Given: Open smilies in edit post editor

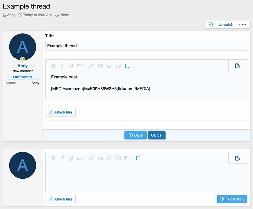Looking at the screenshot, I should pos(109,66).
